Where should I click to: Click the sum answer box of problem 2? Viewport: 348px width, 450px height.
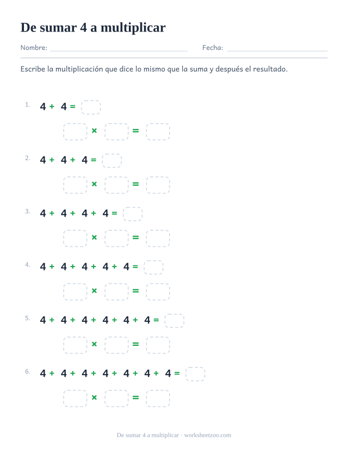point(112,161)
